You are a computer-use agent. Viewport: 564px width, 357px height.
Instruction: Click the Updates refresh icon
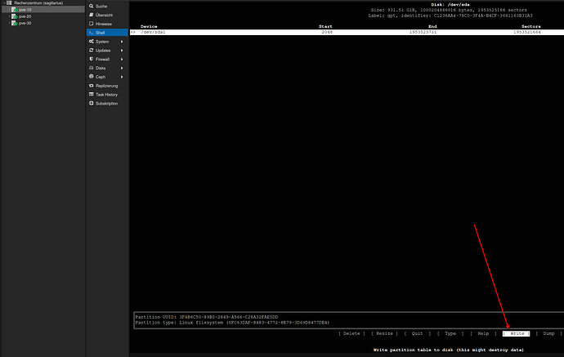pyautogui.click(x=92, y=51)
